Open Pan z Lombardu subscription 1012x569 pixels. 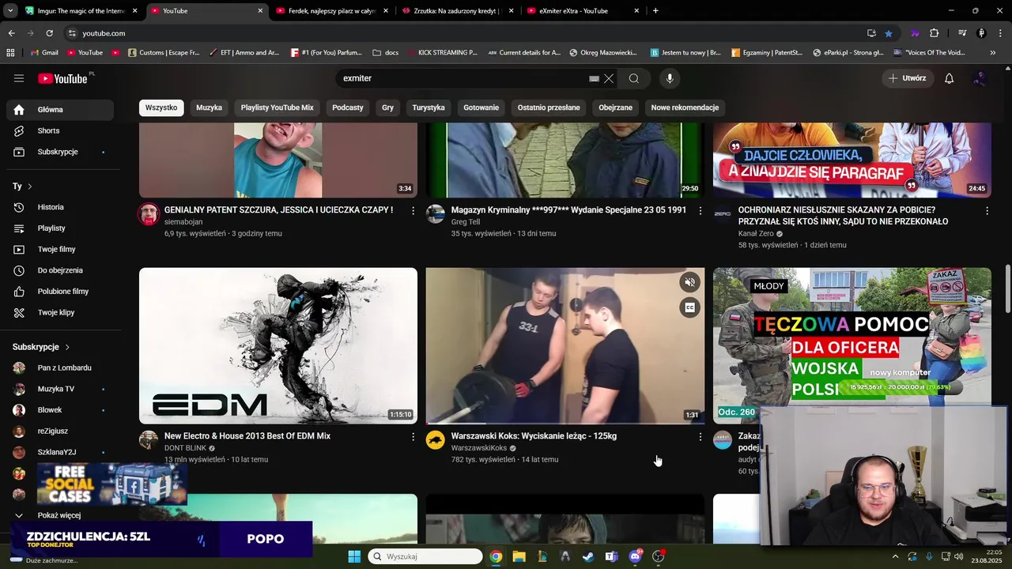[x=60, y=368]
